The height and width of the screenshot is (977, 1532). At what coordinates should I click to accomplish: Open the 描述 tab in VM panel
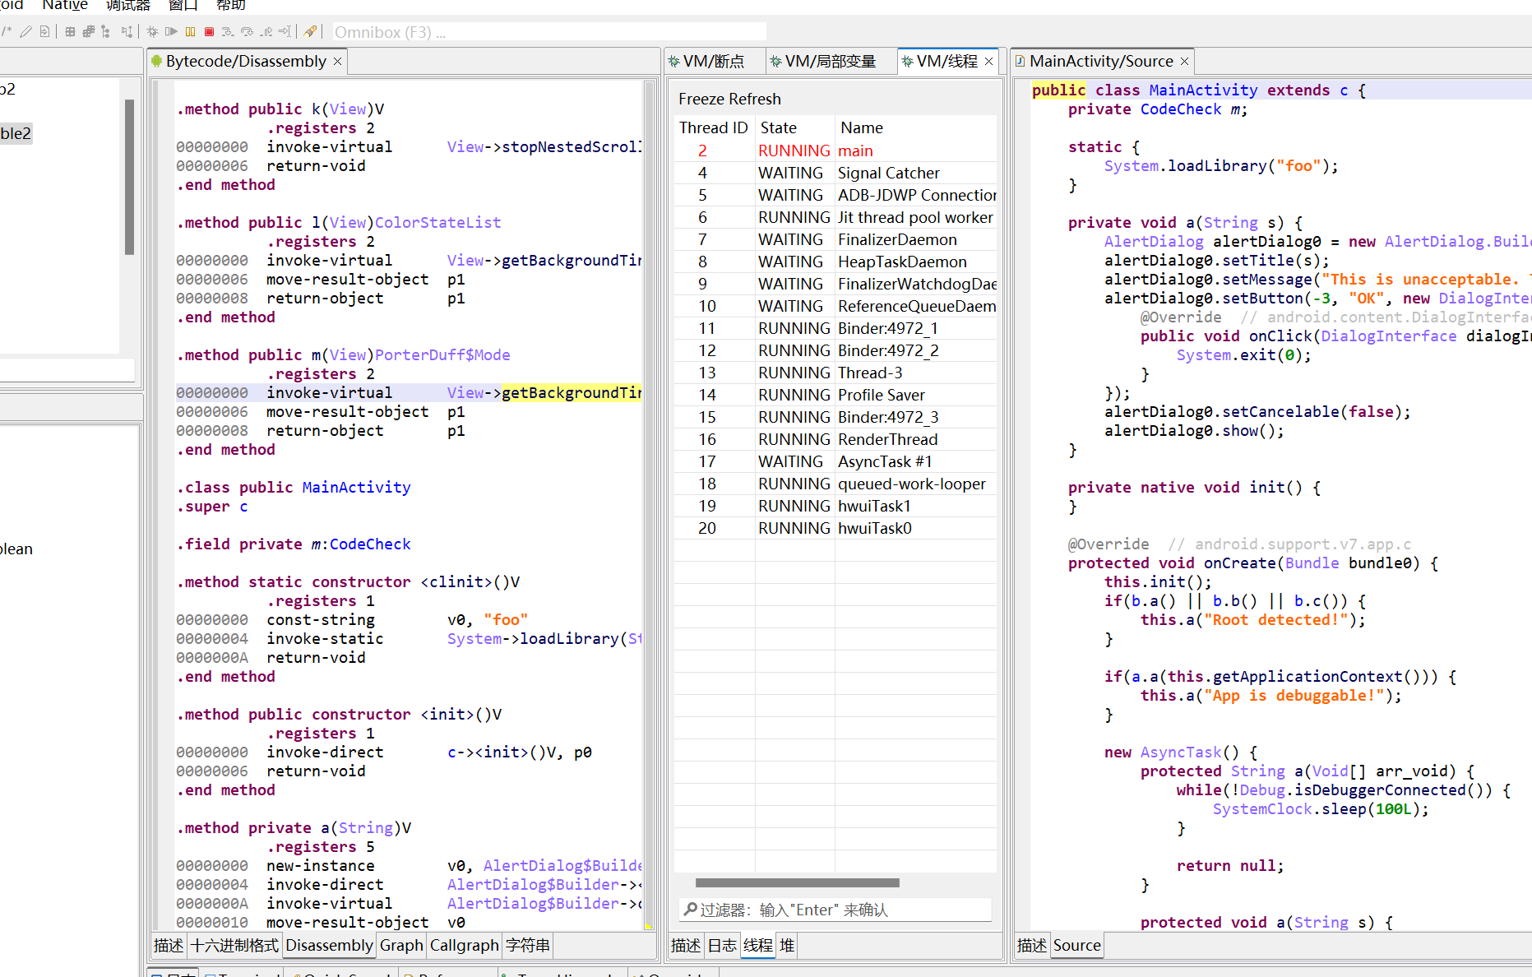tap(686, 946)
